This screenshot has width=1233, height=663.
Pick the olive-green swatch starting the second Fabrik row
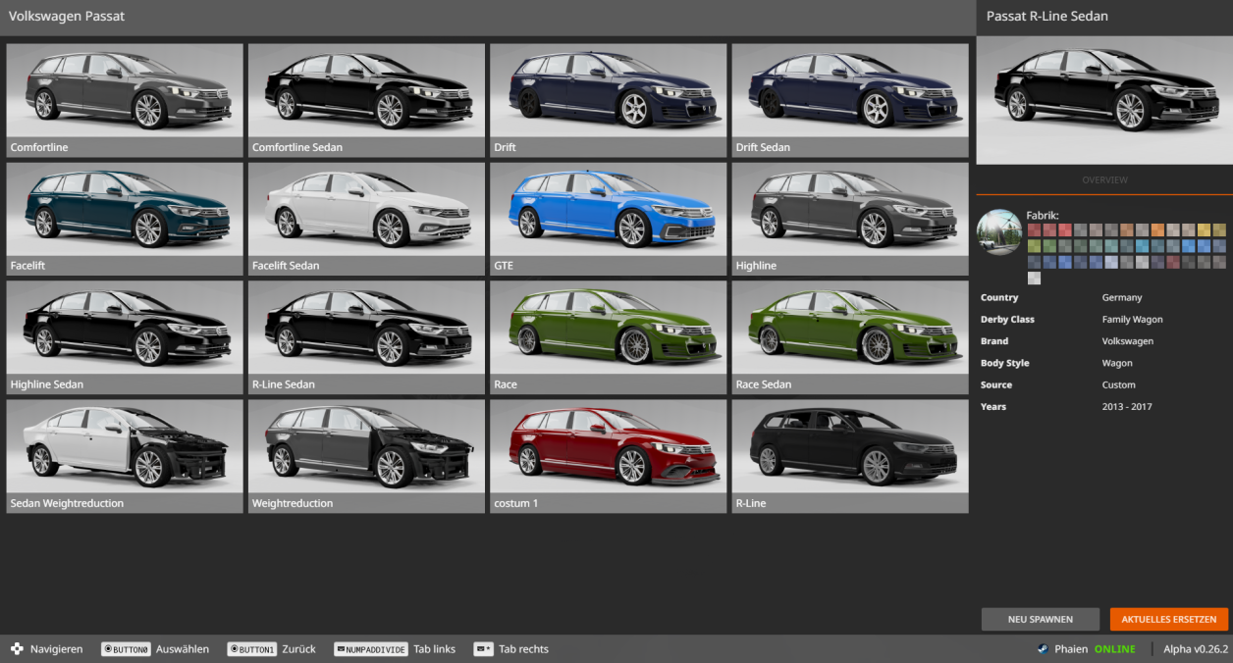pos(1034,246)
